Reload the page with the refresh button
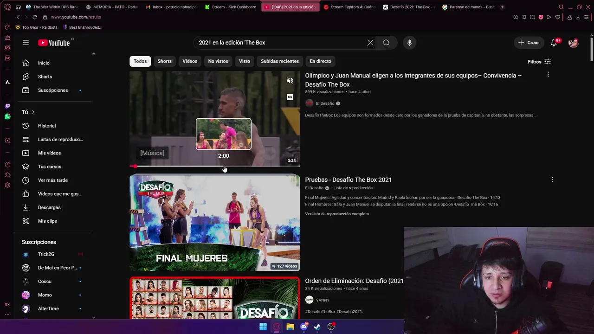This screenshot has width=594, height=334. pos(34,17)
